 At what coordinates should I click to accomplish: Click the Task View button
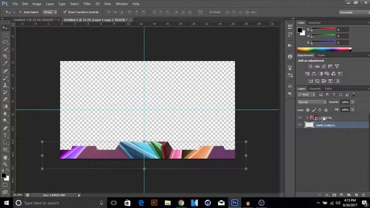(114, 203)
